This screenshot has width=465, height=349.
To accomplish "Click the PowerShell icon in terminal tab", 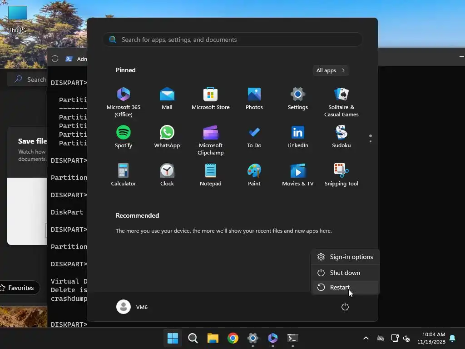I will pos(69,59).
